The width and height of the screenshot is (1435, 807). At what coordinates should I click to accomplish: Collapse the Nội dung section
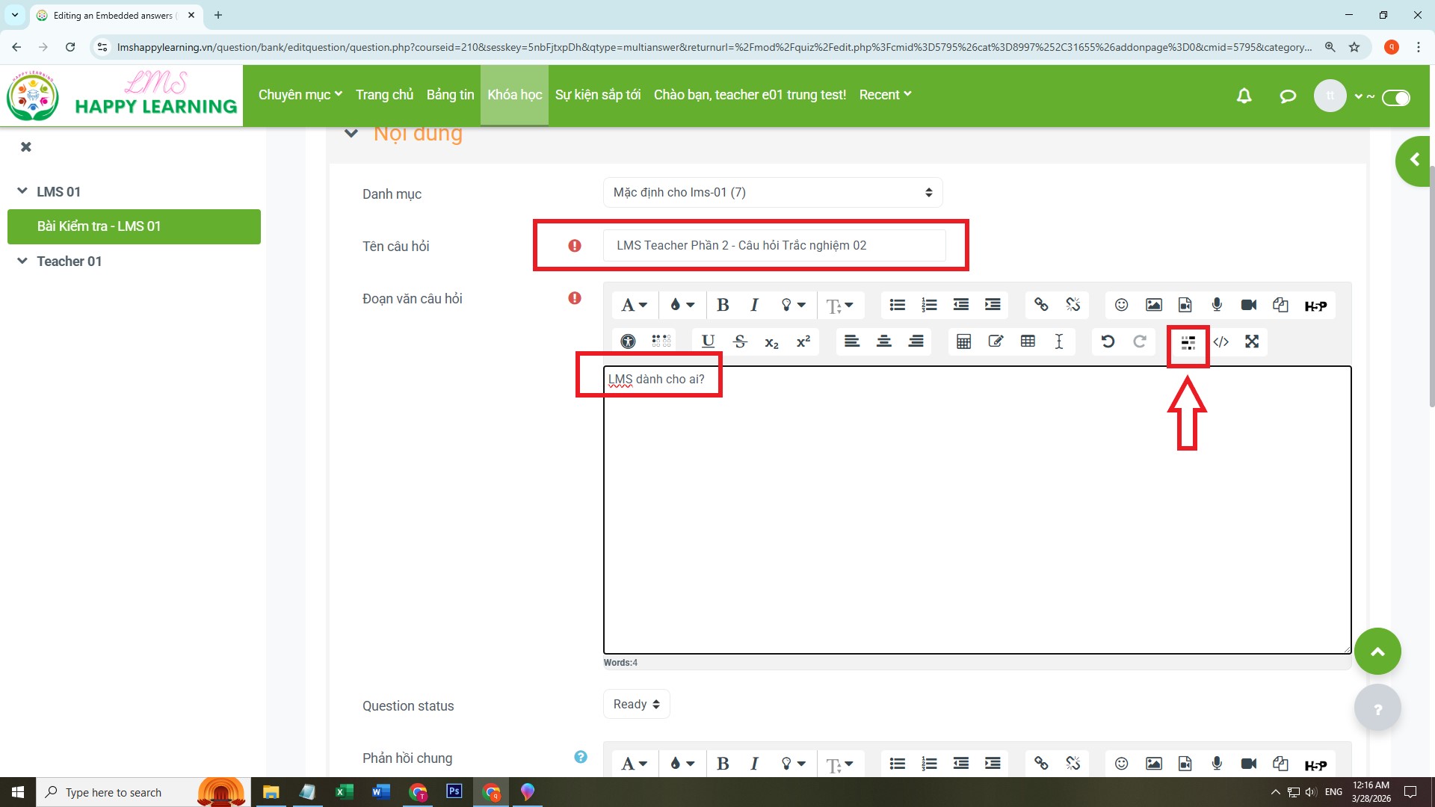pos(351,134)
